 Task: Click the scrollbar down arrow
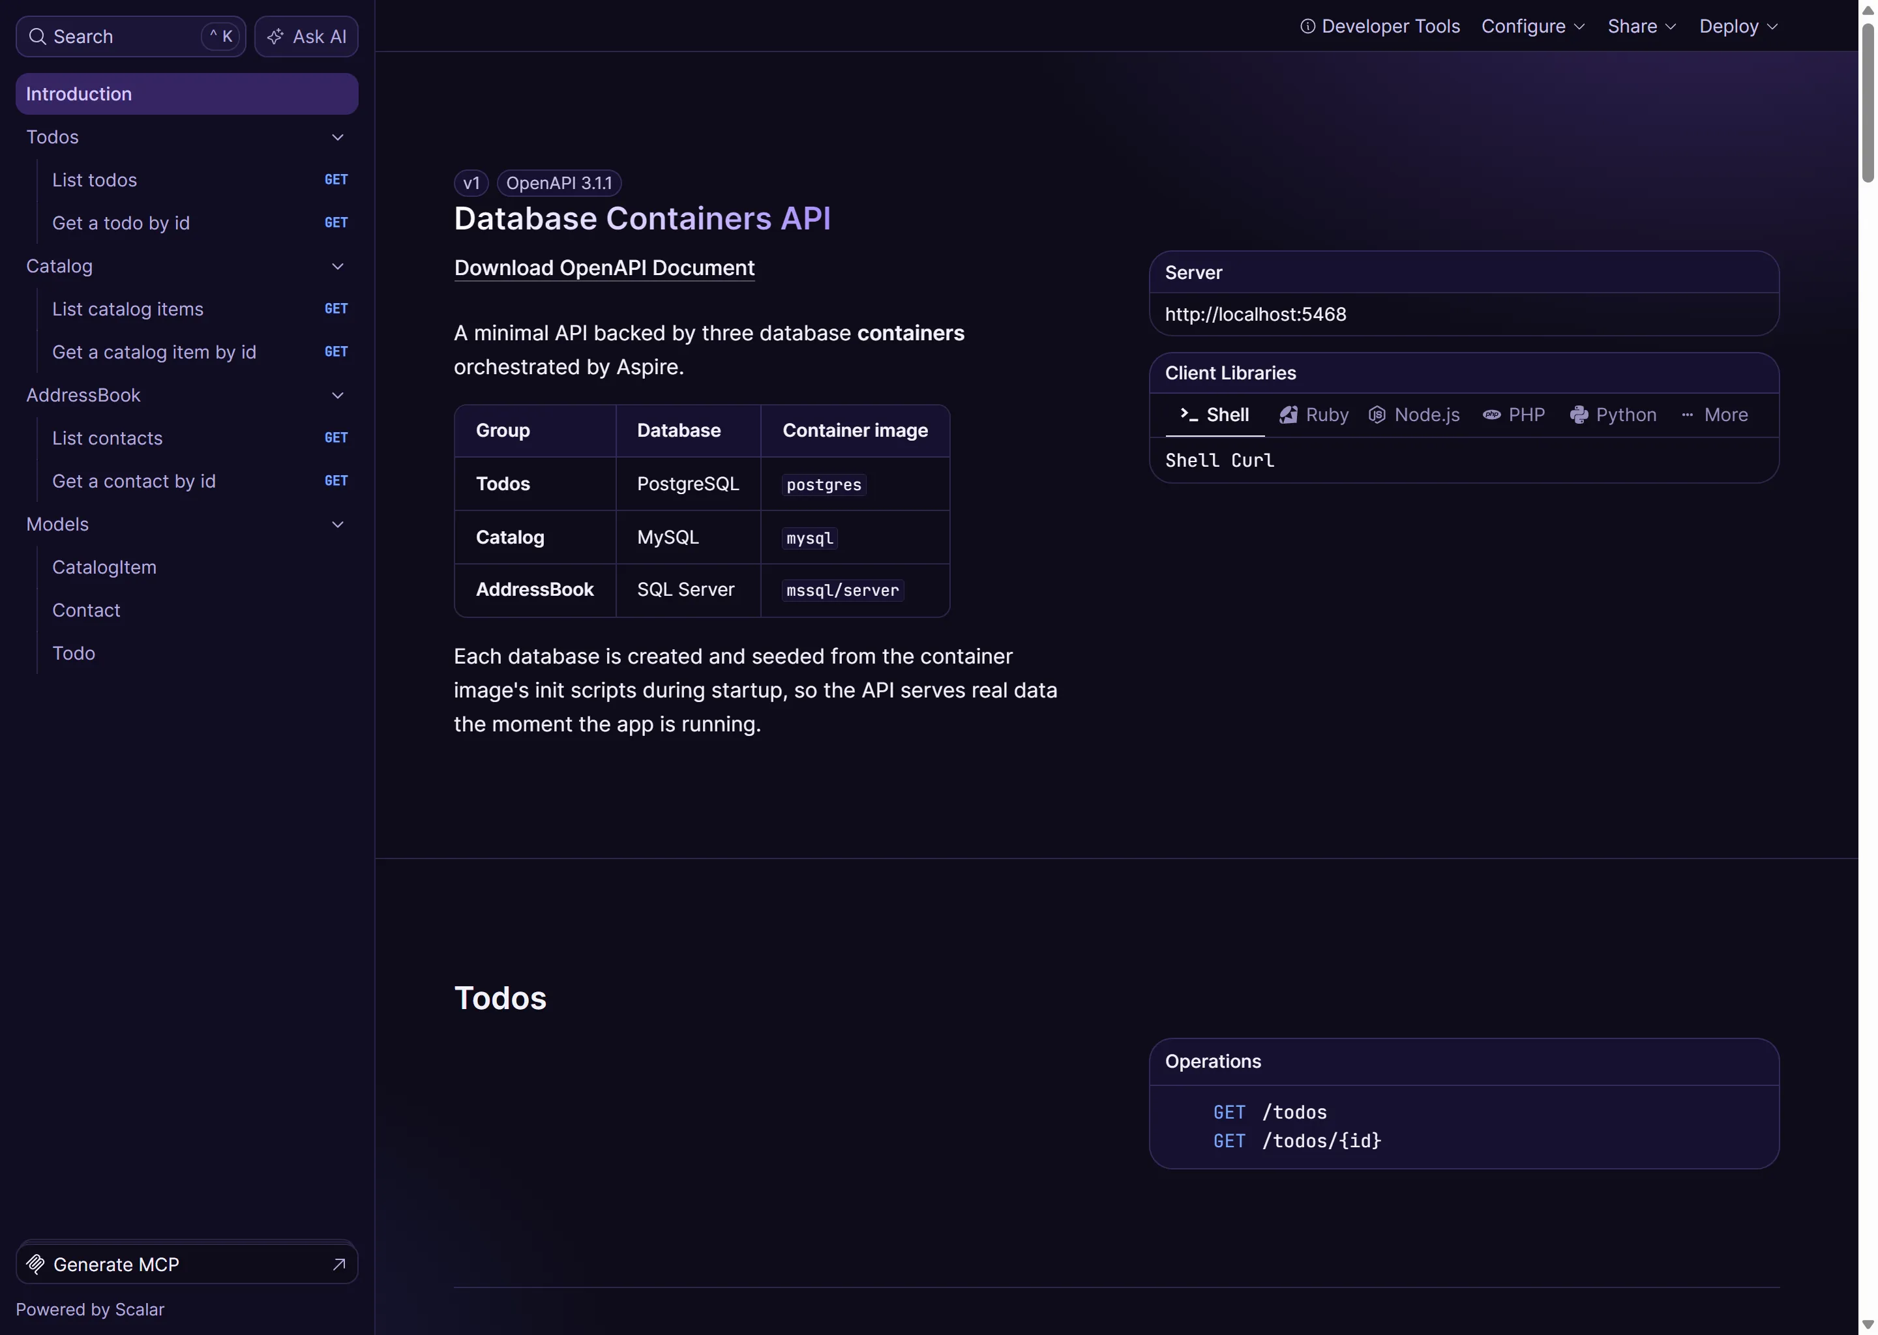(x=1868, y=1325)
